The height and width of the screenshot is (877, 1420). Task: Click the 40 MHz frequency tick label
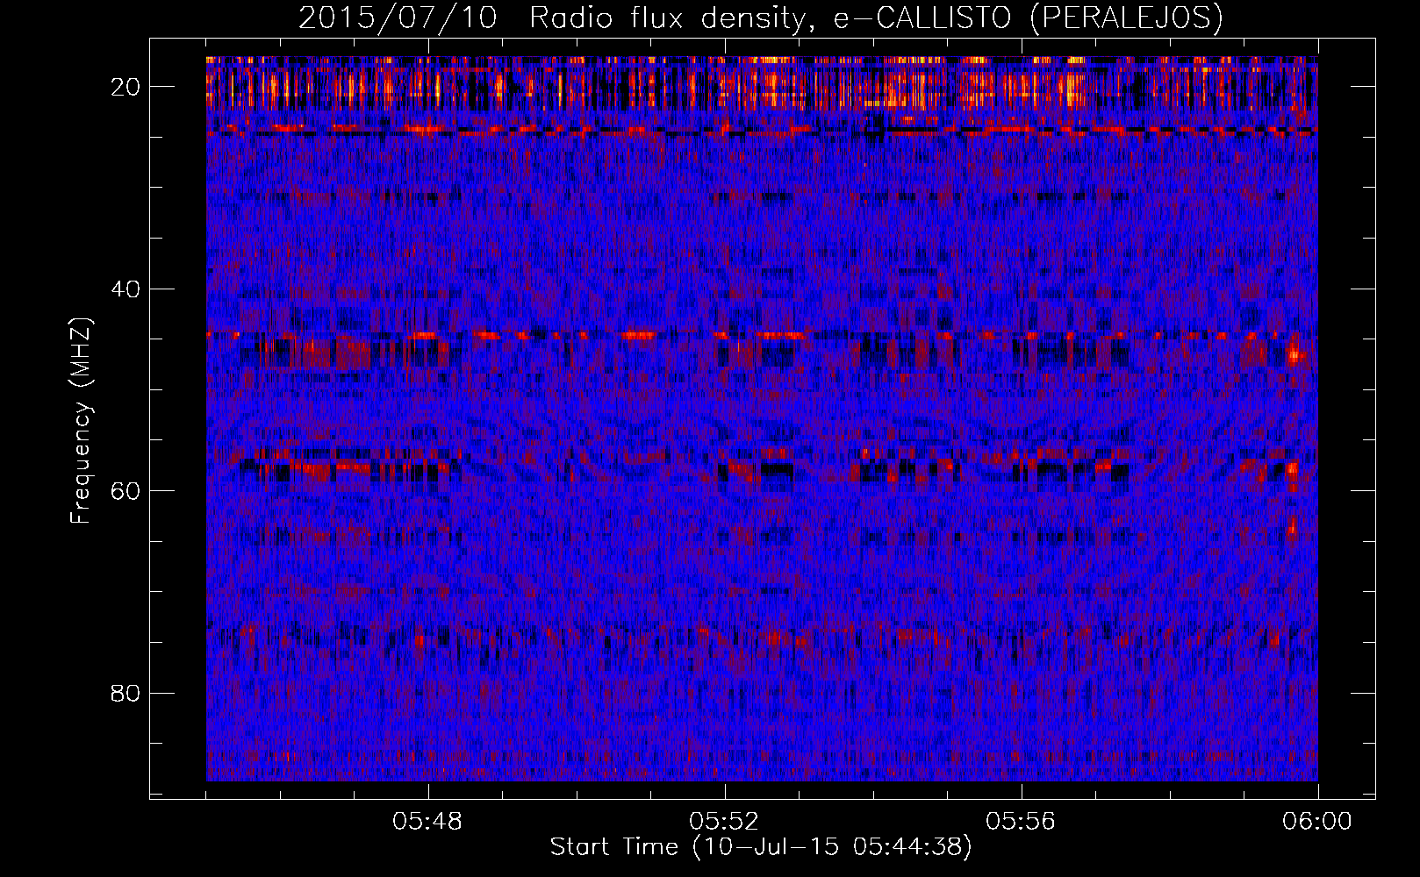pos(127,289)
